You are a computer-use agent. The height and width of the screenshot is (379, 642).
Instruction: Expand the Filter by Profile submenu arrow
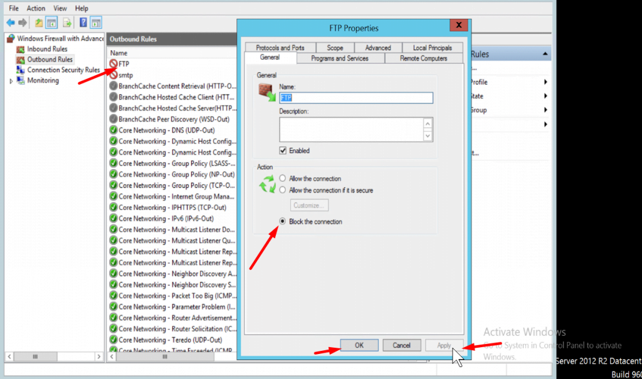pos(545,82)
